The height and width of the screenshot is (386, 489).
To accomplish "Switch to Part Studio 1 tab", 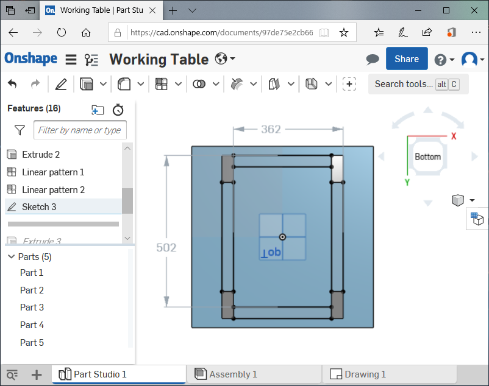I will tap(119, 374).
